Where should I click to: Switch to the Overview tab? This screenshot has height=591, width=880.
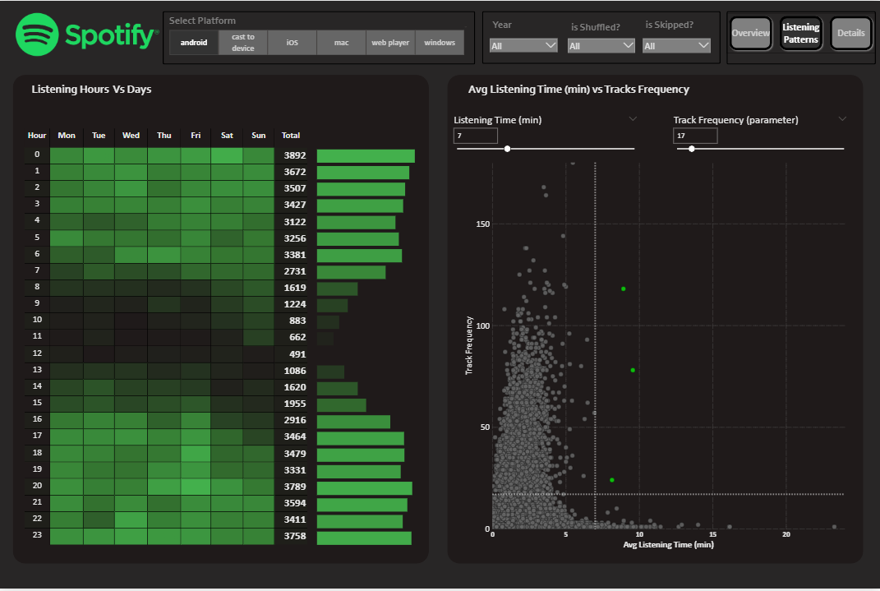tap(751, 34)
